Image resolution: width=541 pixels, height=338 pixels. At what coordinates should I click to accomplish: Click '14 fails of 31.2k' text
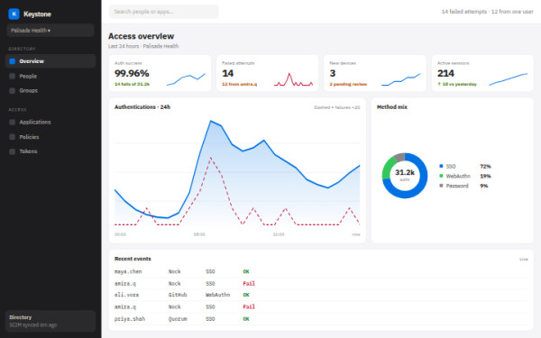[x=133, y=84]
